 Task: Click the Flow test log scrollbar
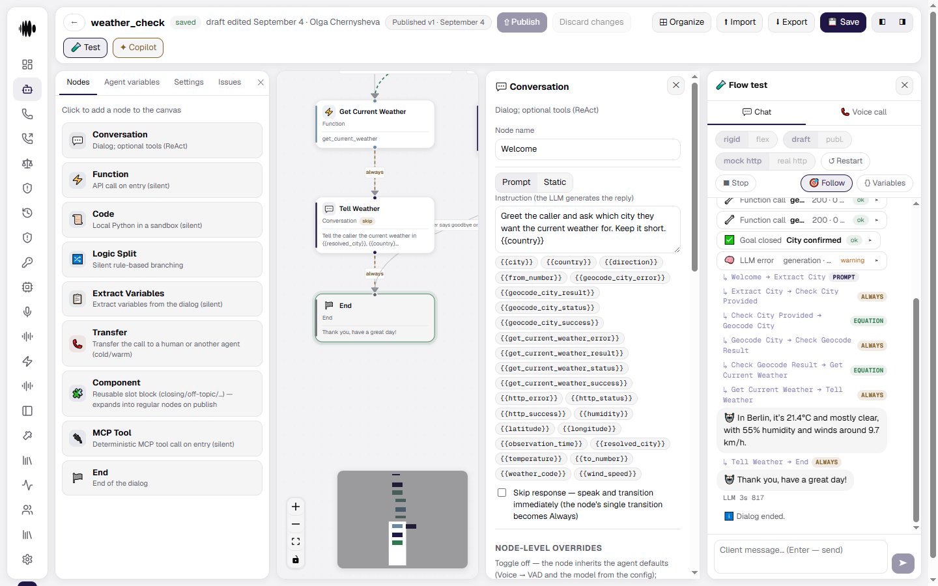pyautogui.click(x=916, y=410)
